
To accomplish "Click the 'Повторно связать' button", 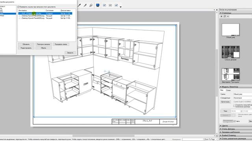I will [x=43, y=44].
